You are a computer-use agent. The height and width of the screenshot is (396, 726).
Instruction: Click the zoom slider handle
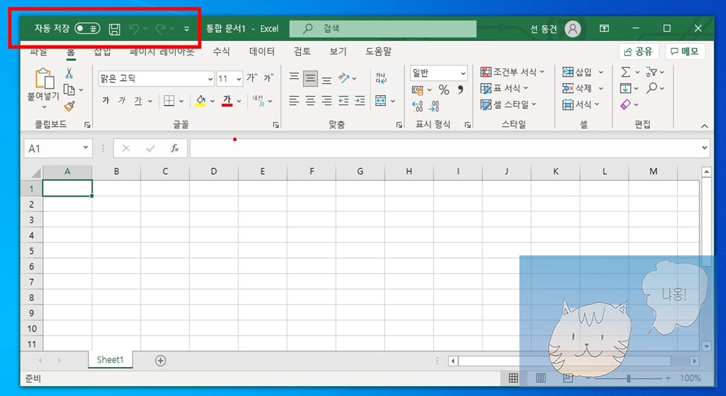[x=628, y=378]
